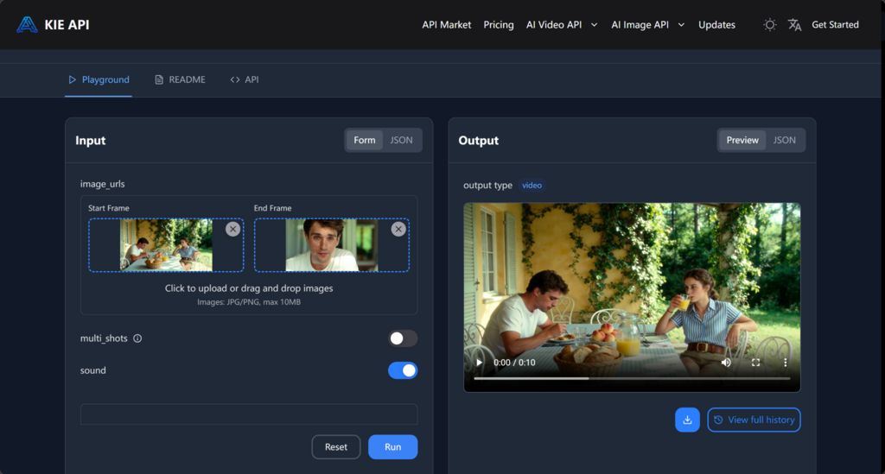
Task: Click the multi_shots info icon
Action: 137,338
